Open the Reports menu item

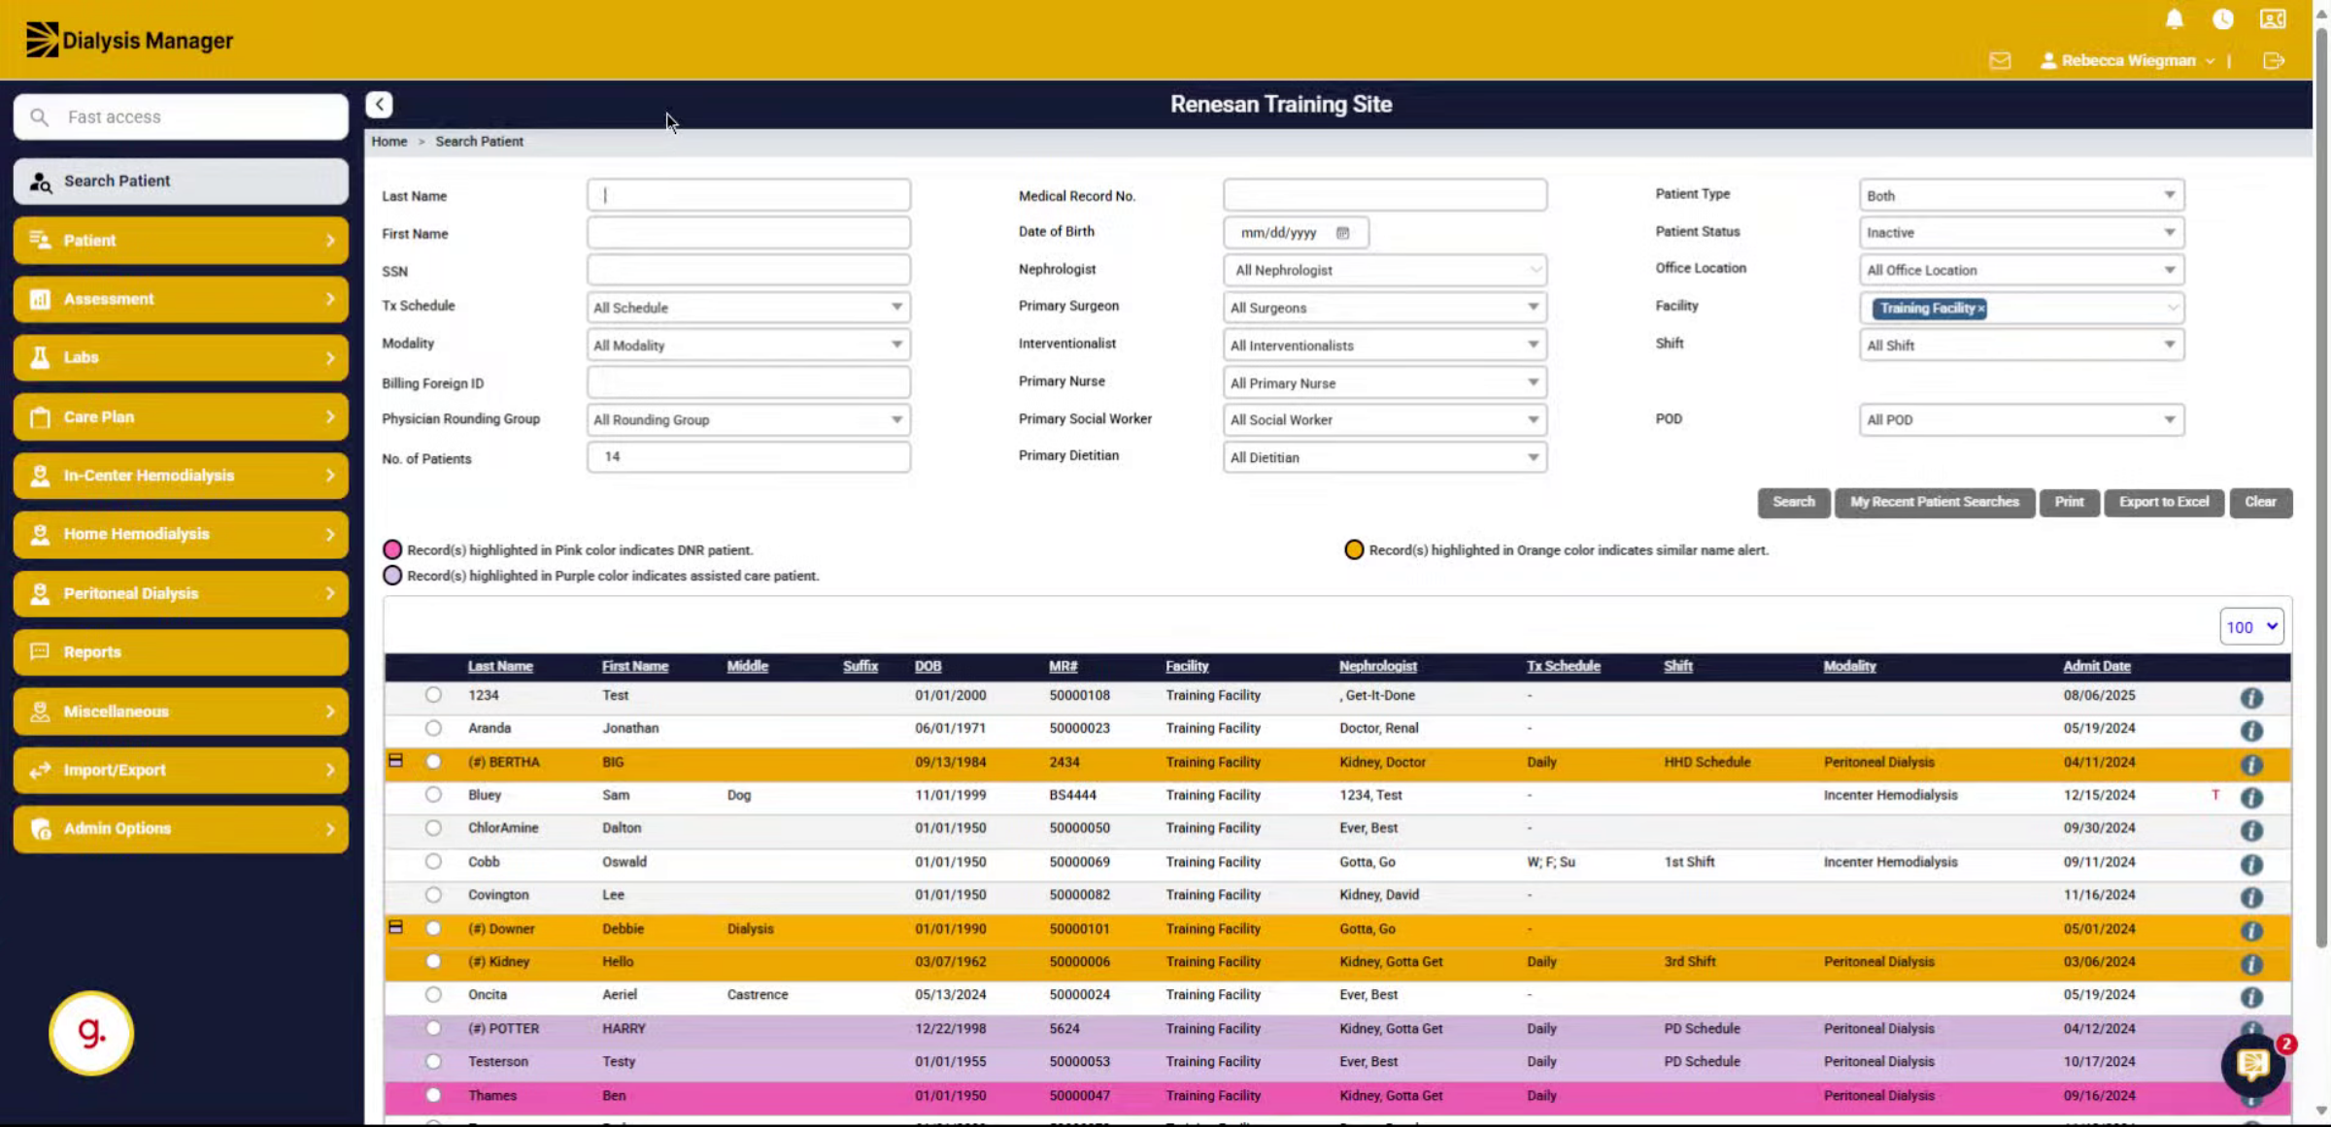point(181,652)
